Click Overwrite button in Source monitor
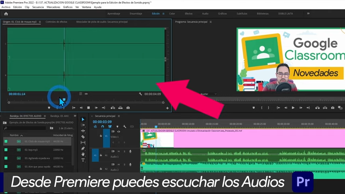The height and width of the screenshot is (194, 345). pyautogui.click(x=120, y=108)
